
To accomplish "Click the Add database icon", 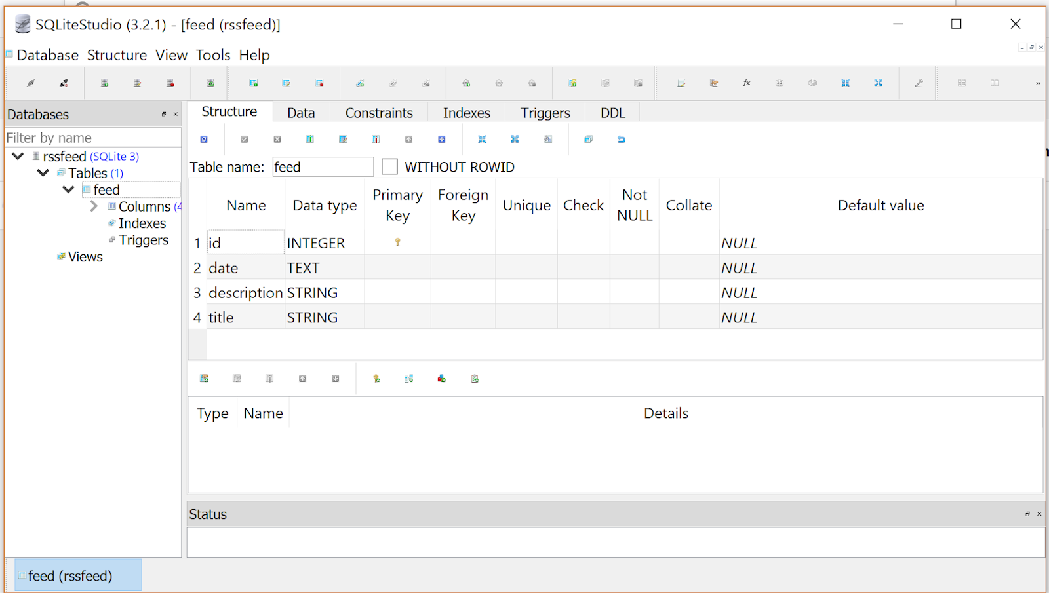I will click(104, 83).
